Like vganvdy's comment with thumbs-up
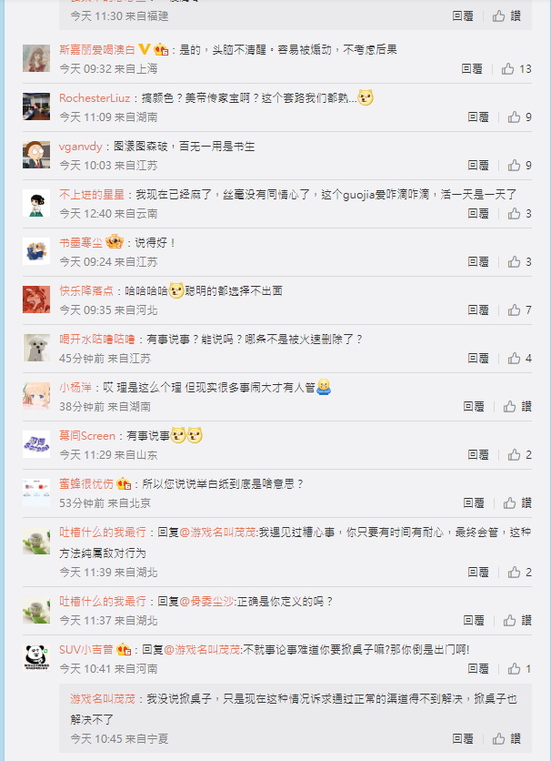 [519, 166]
